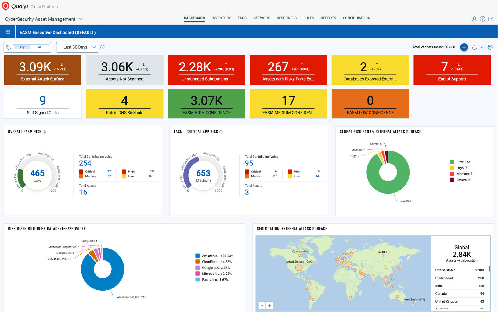The image size is (498, 312).
Task: Click the add widget plus icon
Action: (x=464, y=47)
